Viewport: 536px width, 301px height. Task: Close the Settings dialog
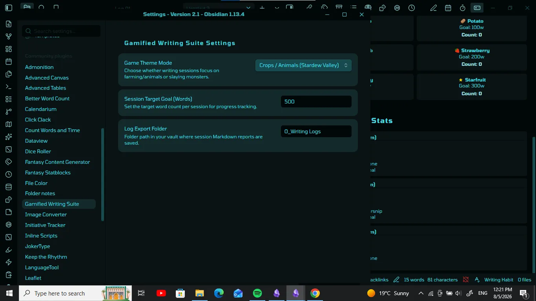[x=362, y=15]
